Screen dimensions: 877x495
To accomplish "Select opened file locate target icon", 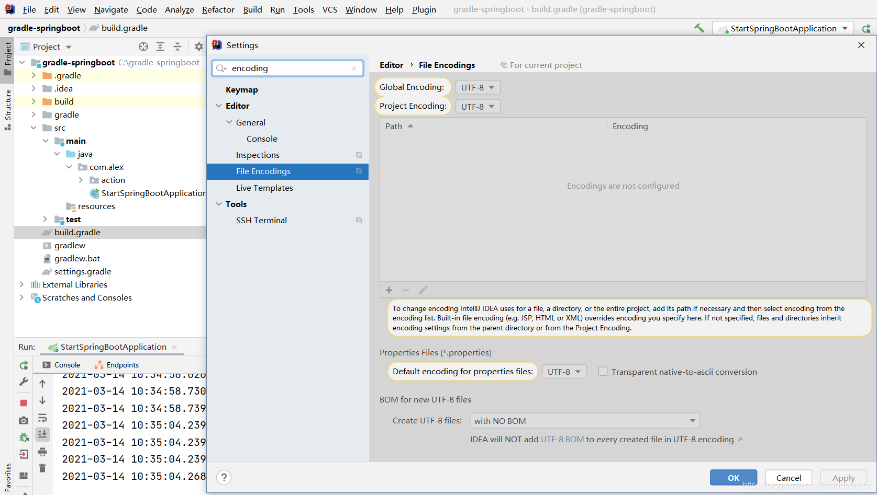I will point(143,47).
